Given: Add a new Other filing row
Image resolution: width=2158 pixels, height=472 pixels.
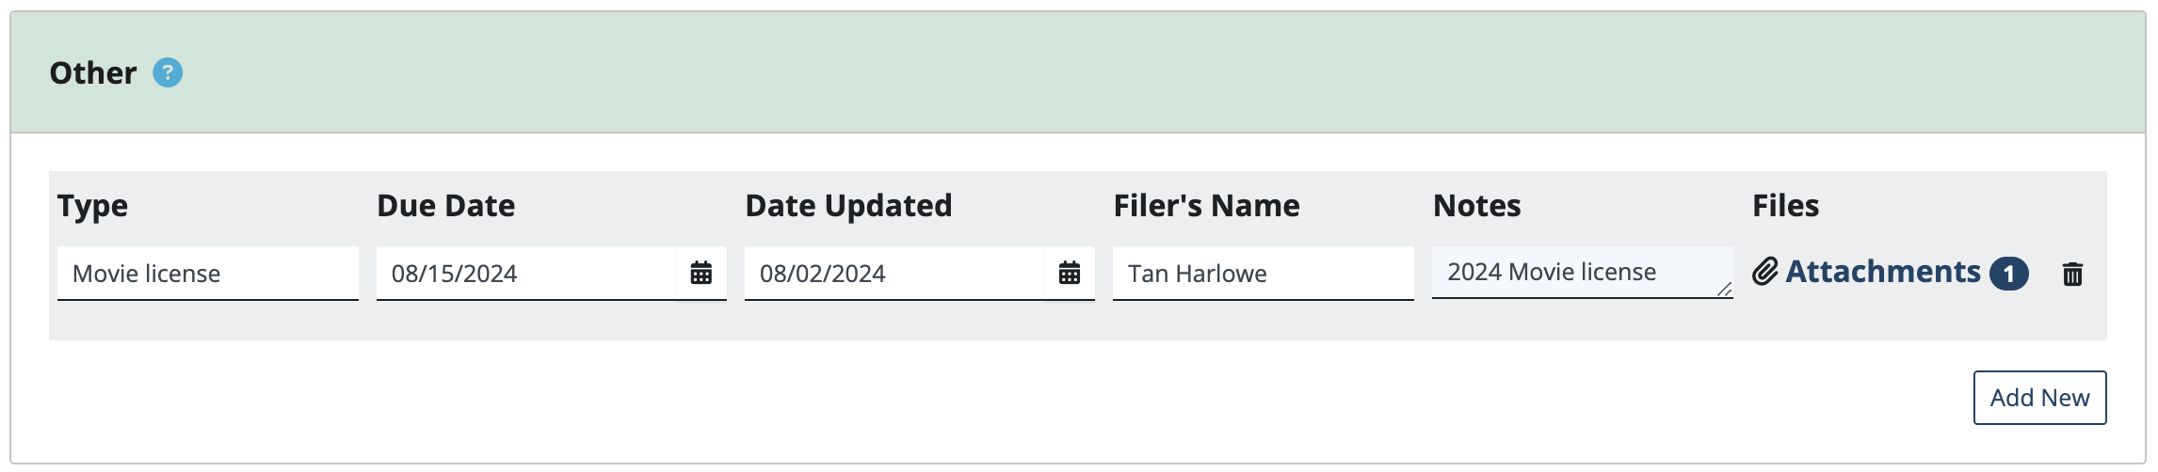Looking at the screenshot, I should click(x=2039, y=398).
